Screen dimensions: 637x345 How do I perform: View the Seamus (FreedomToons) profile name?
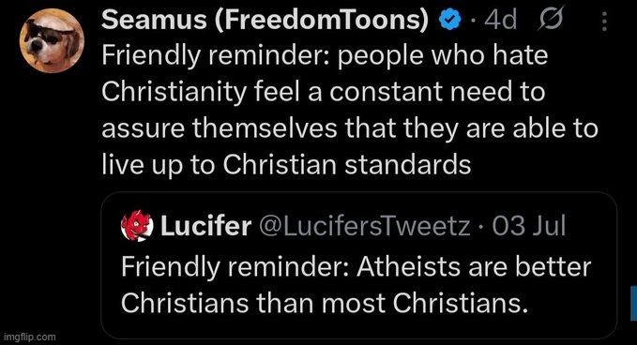[x=265, y=19]
